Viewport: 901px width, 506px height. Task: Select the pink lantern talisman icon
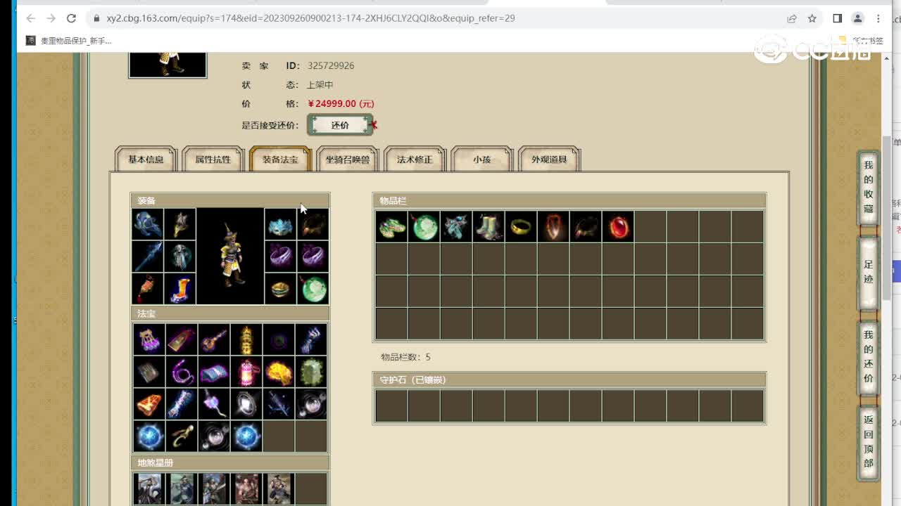pos(246,372)
